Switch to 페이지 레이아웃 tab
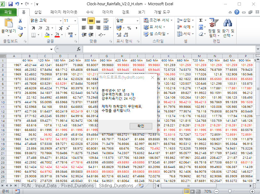Image resolution: width=260 pixels, height=194 pixels. (x=64, y=12)
